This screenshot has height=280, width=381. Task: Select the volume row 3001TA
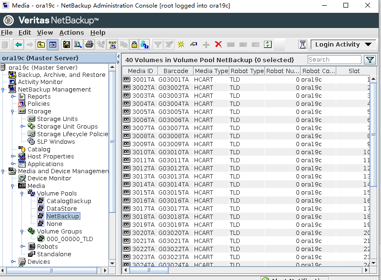point(246,80)
